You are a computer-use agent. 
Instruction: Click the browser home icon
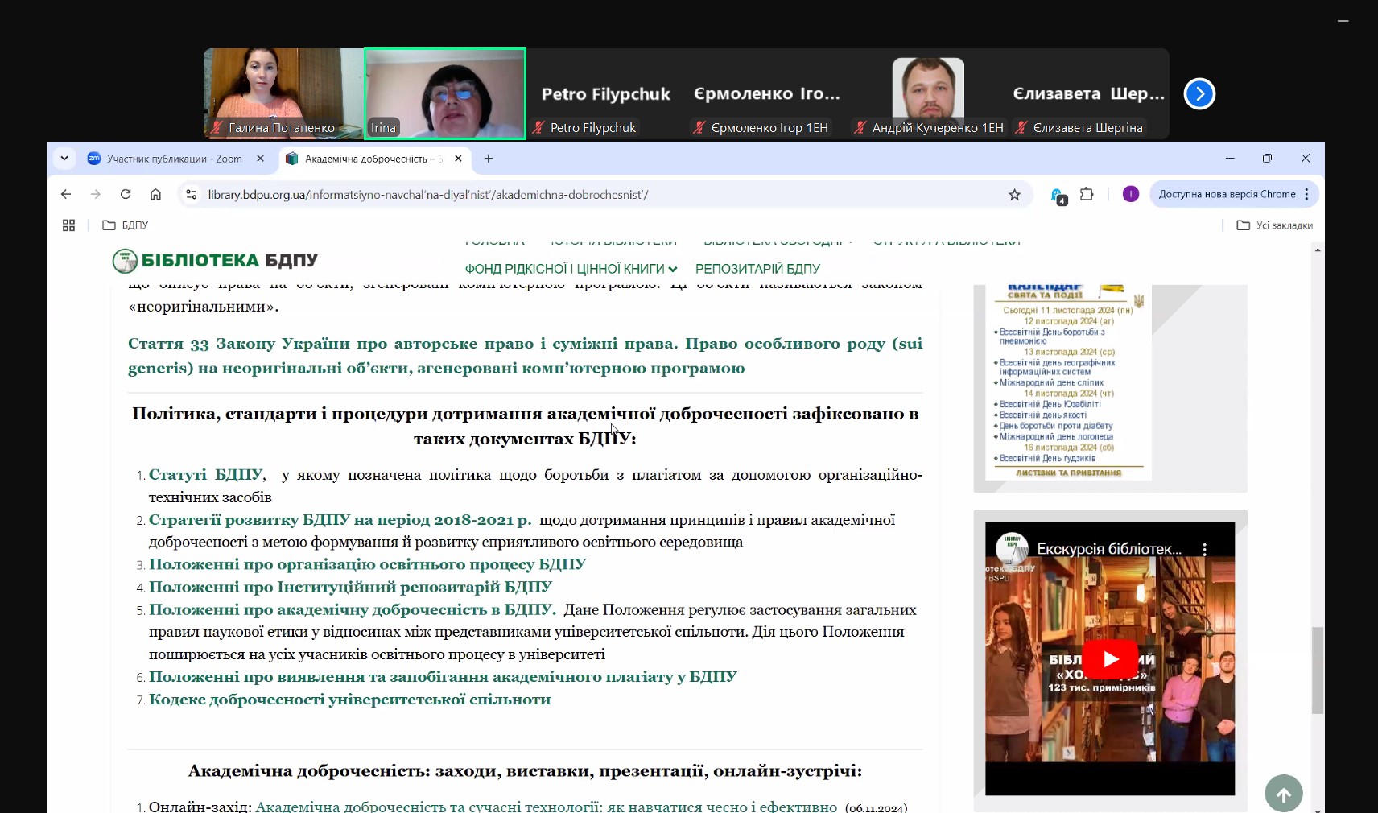pos(155,194)
